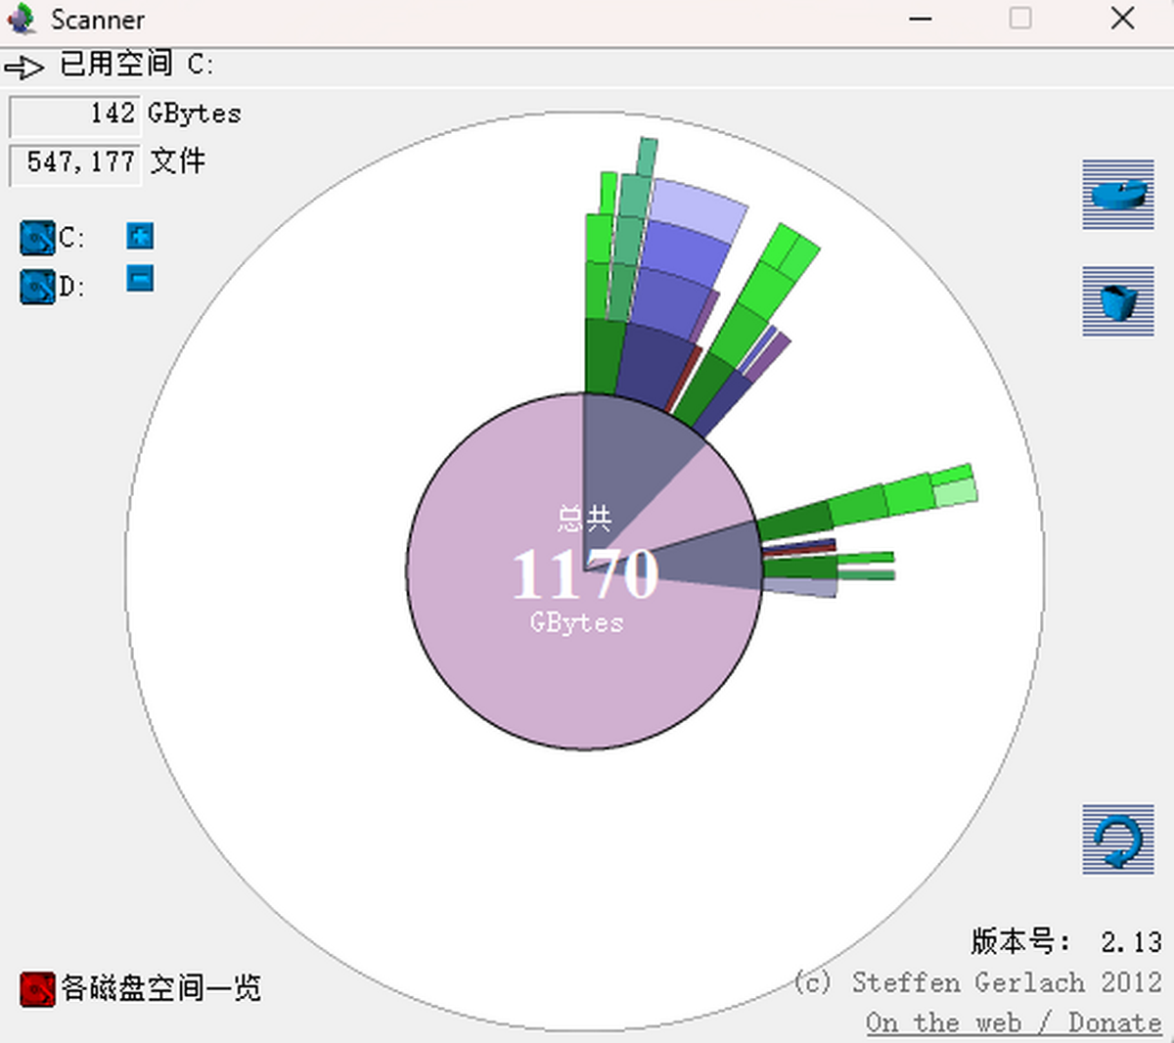Close the Scanner window
Screen dimensions: 1174x1043
(1122, 19)
